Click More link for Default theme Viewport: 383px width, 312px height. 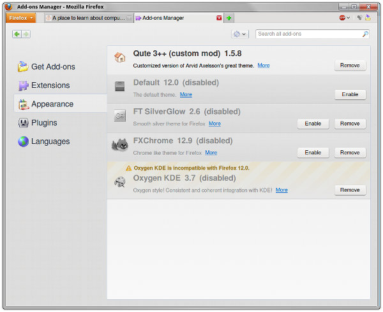(186, 94)
